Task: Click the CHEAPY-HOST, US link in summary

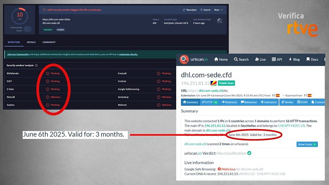Action: point(292,126)
